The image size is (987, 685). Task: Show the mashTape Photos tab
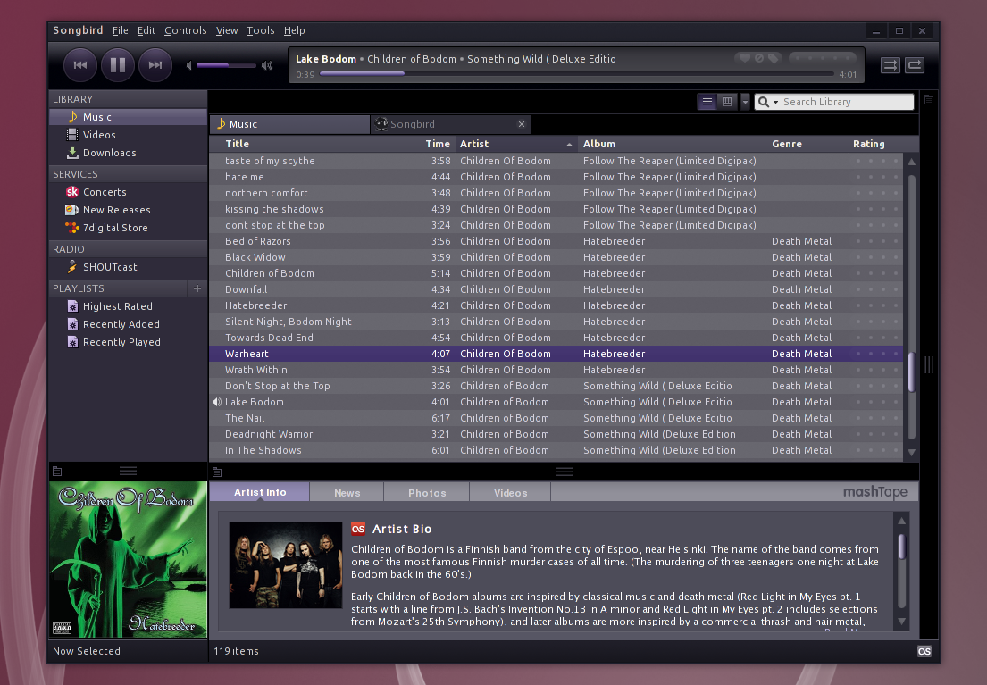point(427,492)
